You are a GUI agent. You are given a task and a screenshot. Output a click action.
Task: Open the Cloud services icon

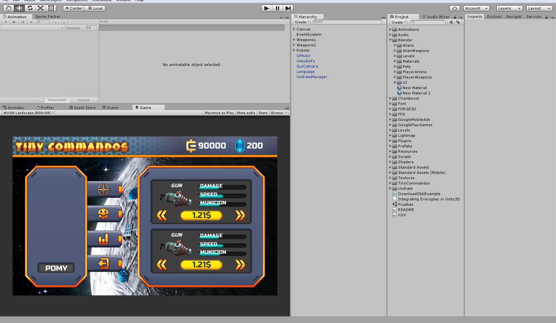[x=454, y=8]
